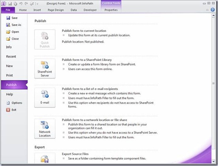Click the scrollbar down arrow
The image size is (218, 166).
pyautogui.click(x=213, y=161)
